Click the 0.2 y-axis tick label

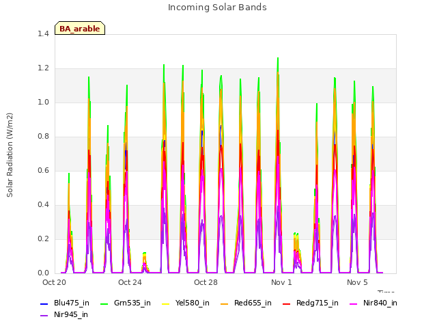[43, 239]
